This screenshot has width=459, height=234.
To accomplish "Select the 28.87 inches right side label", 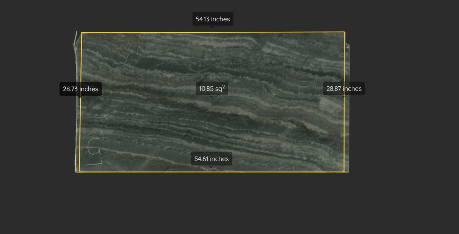I will coord(344,88).
